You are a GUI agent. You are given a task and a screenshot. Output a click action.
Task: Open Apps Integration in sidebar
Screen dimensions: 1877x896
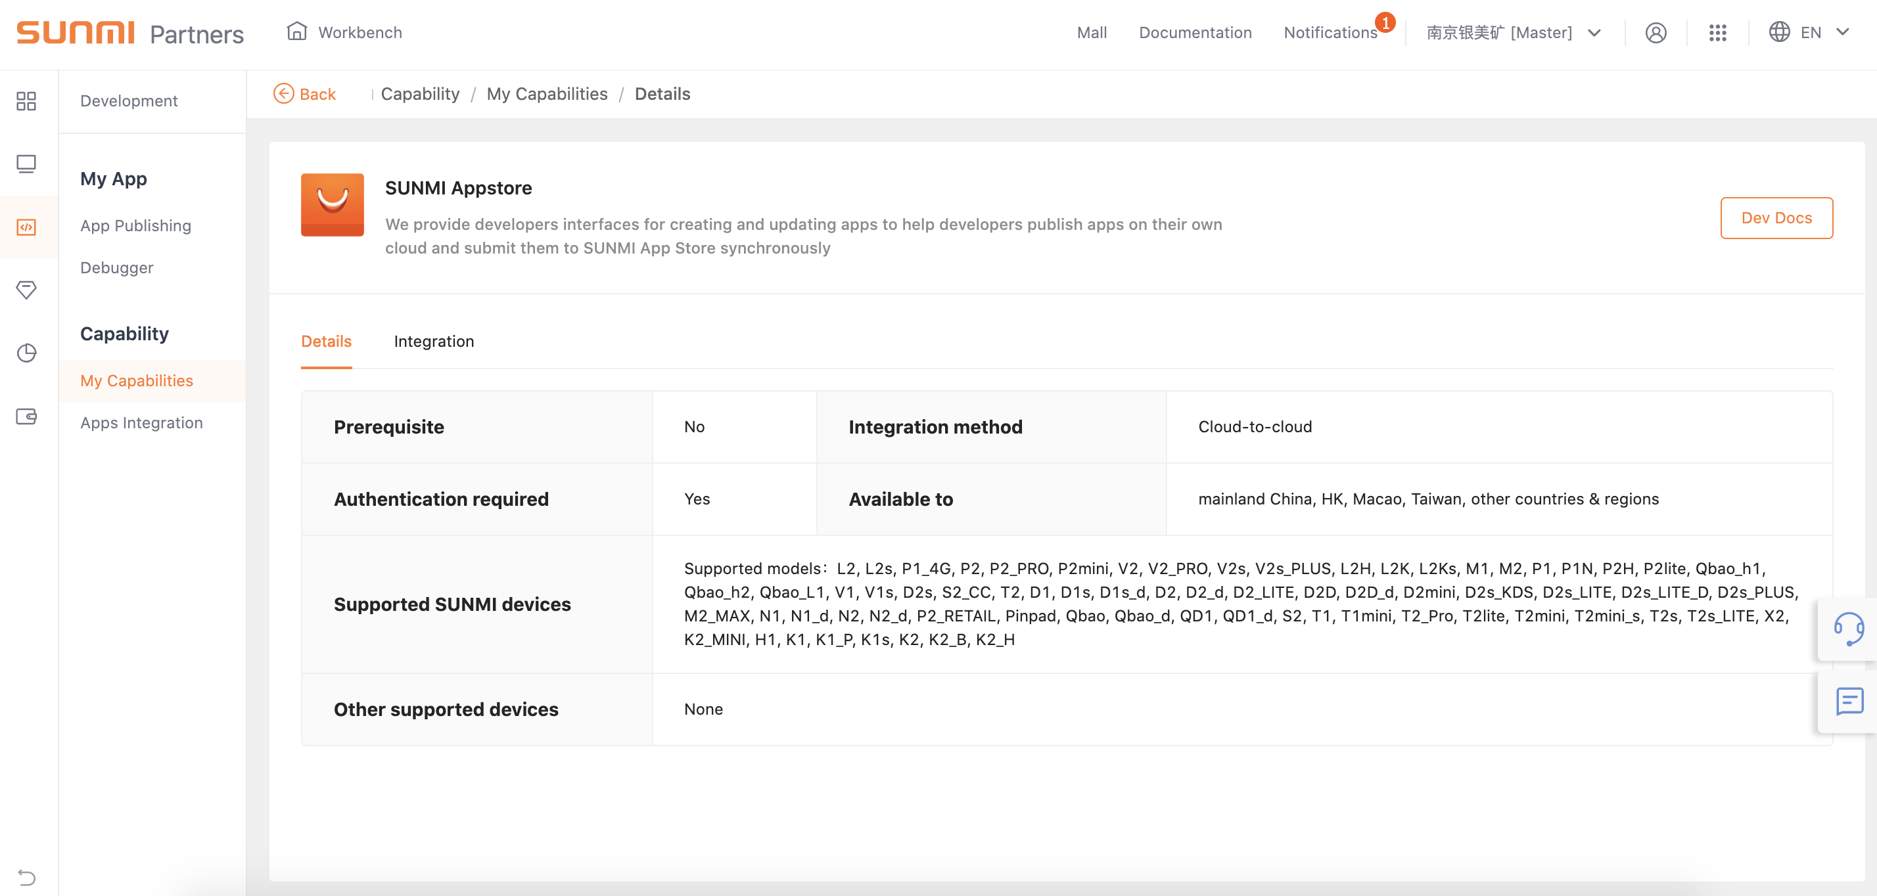141,423
